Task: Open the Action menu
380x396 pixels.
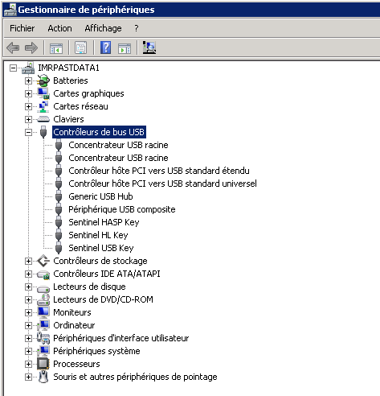Action: (59, 28)
